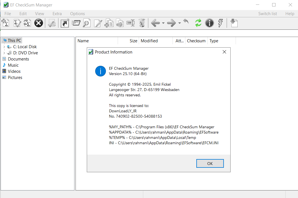Select Pictures in folder tree
This screenshot has height=198, width=298.
[15, 78]
